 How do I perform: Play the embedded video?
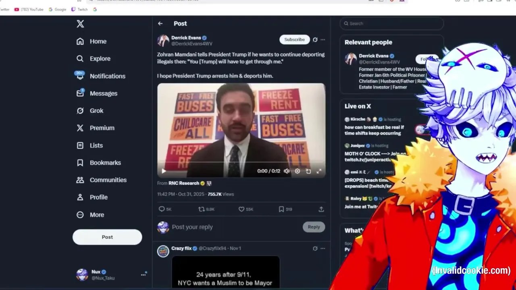(164, 171)
